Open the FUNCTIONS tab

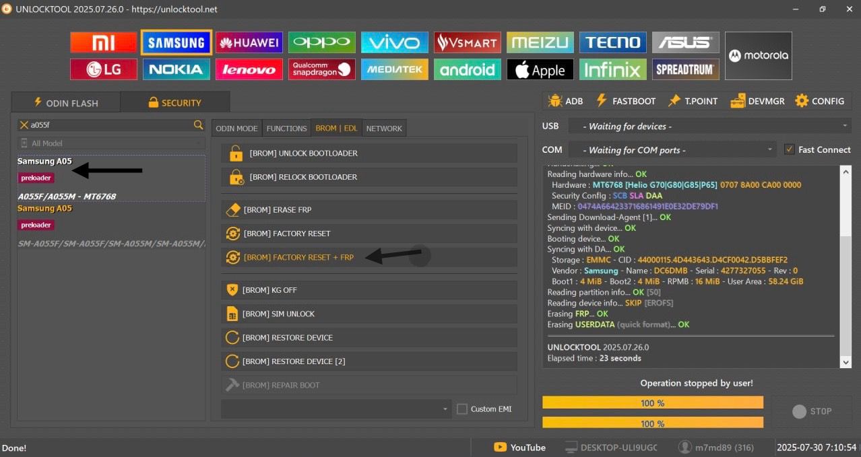tap(286, 128)
